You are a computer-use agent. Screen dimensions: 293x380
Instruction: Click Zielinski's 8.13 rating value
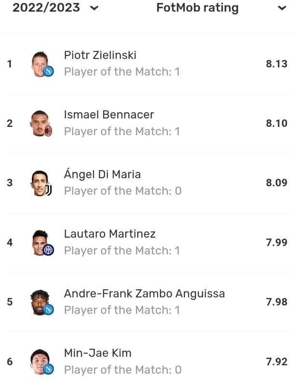coord(276,64)
